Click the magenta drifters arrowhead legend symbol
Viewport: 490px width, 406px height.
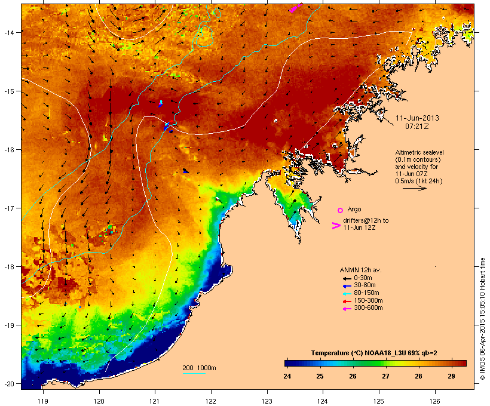coord(336,226)
